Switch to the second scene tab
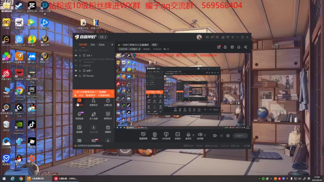 (x=93, y=45)
